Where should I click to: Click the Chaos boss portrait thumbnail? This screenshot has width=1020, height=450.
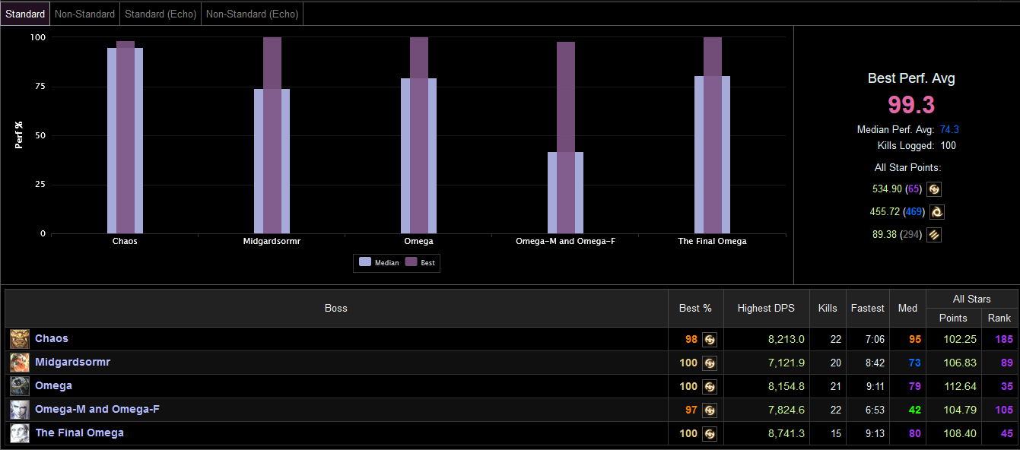pyautogui.click(x=20, y=339)
